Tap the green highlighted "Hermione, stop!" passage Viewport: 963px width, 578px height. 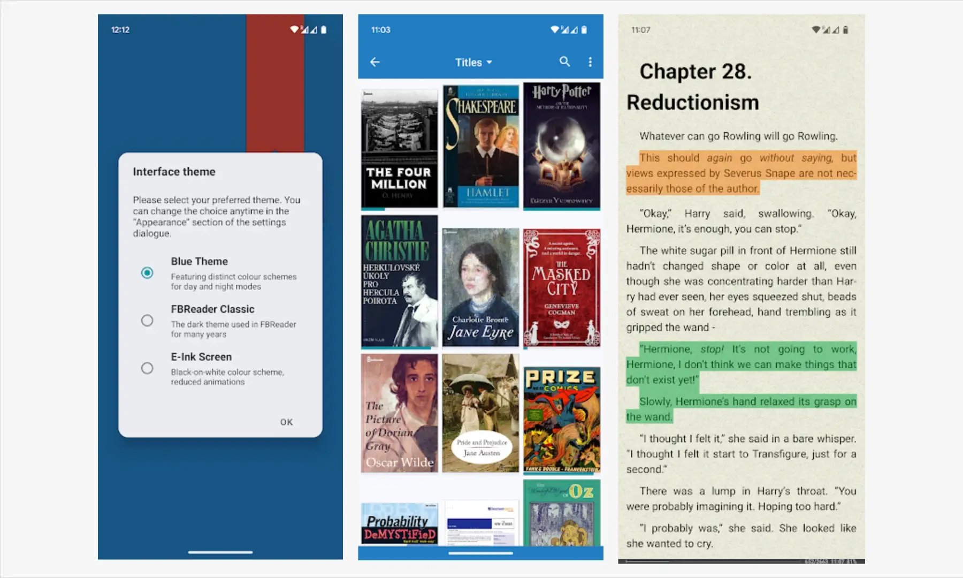pos(742,364)
